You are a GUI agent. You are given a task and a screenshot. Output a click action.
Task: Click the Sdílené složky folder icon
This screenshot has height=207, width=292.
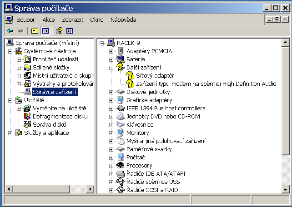coord(27,68)
